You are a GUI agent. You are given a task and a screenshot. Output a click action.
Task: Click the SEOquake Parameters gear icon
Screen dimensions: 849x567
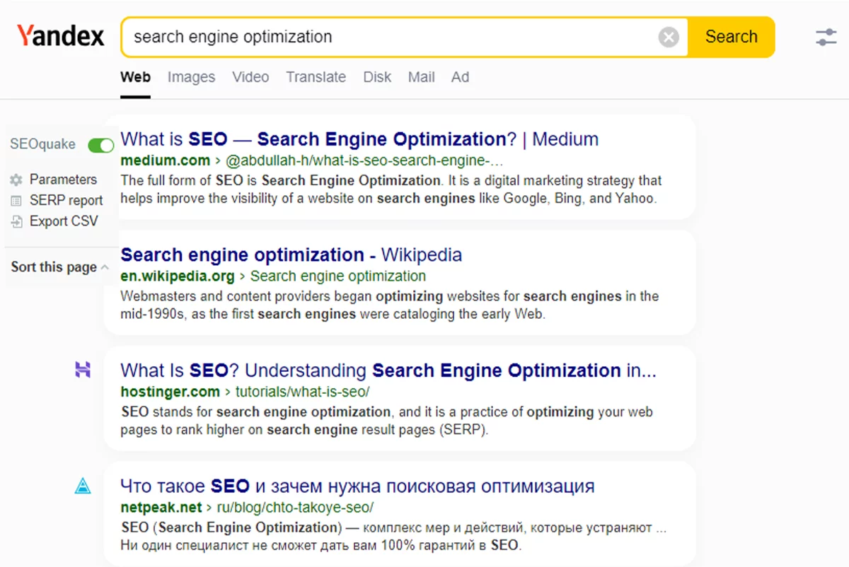(x=16, y=180)
